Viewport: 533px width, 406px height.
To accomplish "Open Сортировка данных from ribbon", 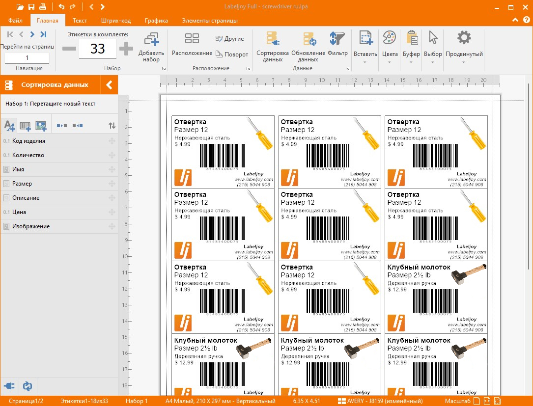I will click(x=273, y=47).
